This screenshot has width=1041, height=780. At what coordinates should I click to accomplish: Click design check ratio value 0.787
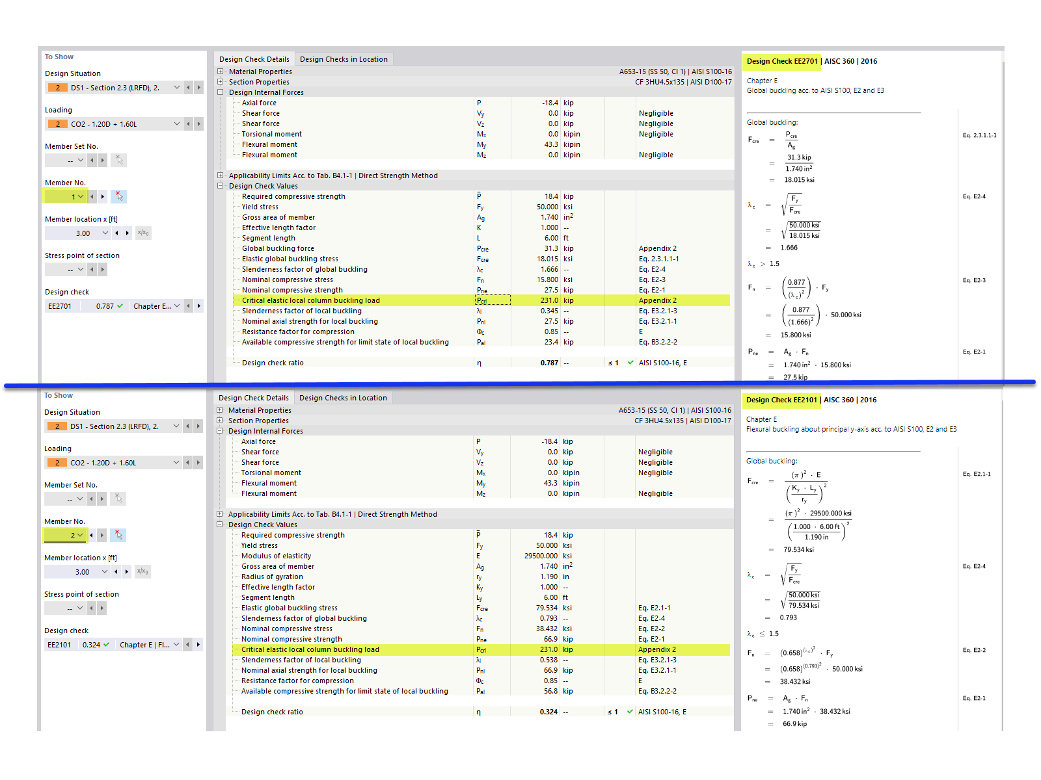(549, 363)
